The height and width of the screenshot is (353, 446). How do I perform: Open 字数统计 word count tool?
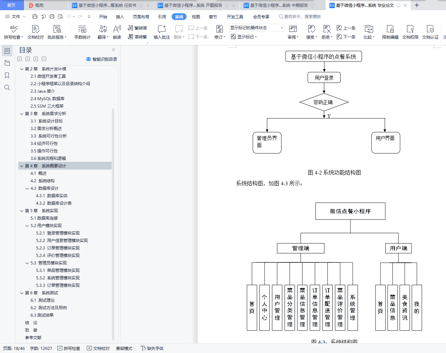(82, 32)
